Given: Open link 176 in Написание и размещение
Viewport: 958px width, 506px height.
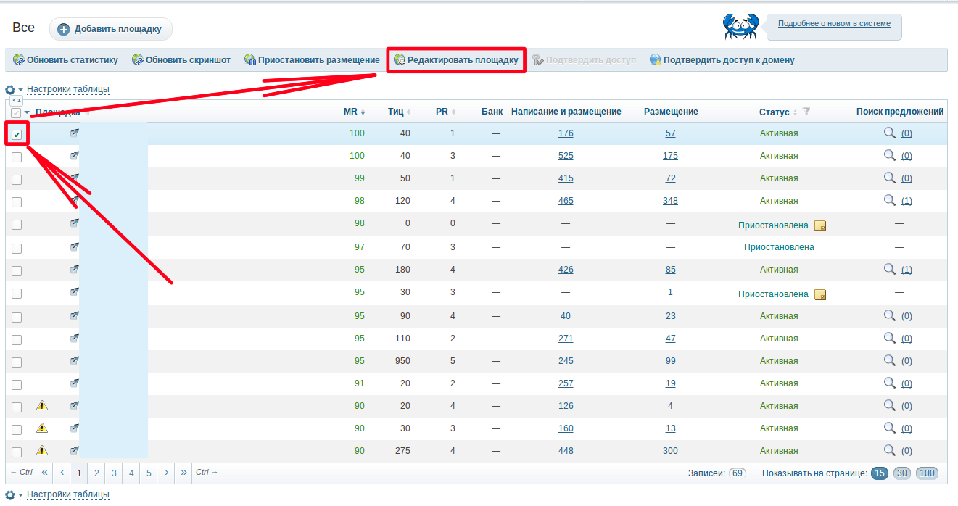Looking at the screenshot, I should click(x=566, y=133).
